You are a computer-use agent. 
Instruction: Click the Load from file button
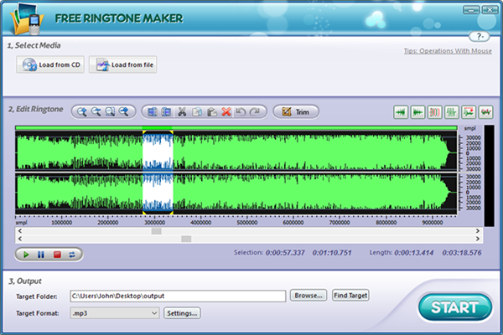pos(123,64)
